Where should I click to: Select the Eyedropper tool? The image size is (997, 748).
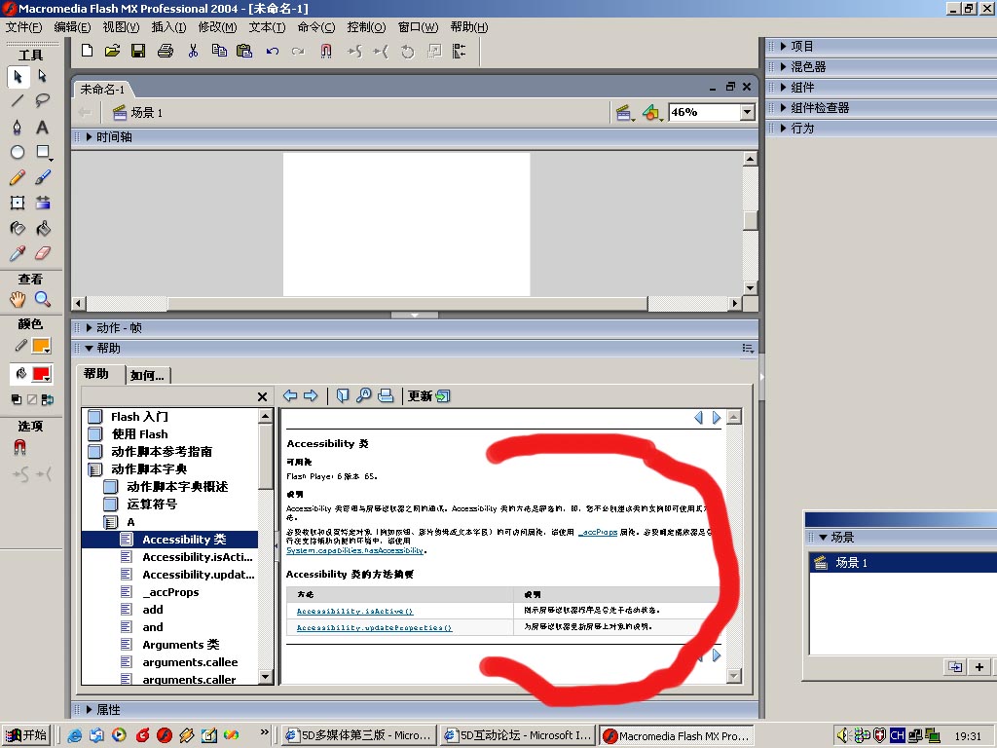[x=18, y=254]
